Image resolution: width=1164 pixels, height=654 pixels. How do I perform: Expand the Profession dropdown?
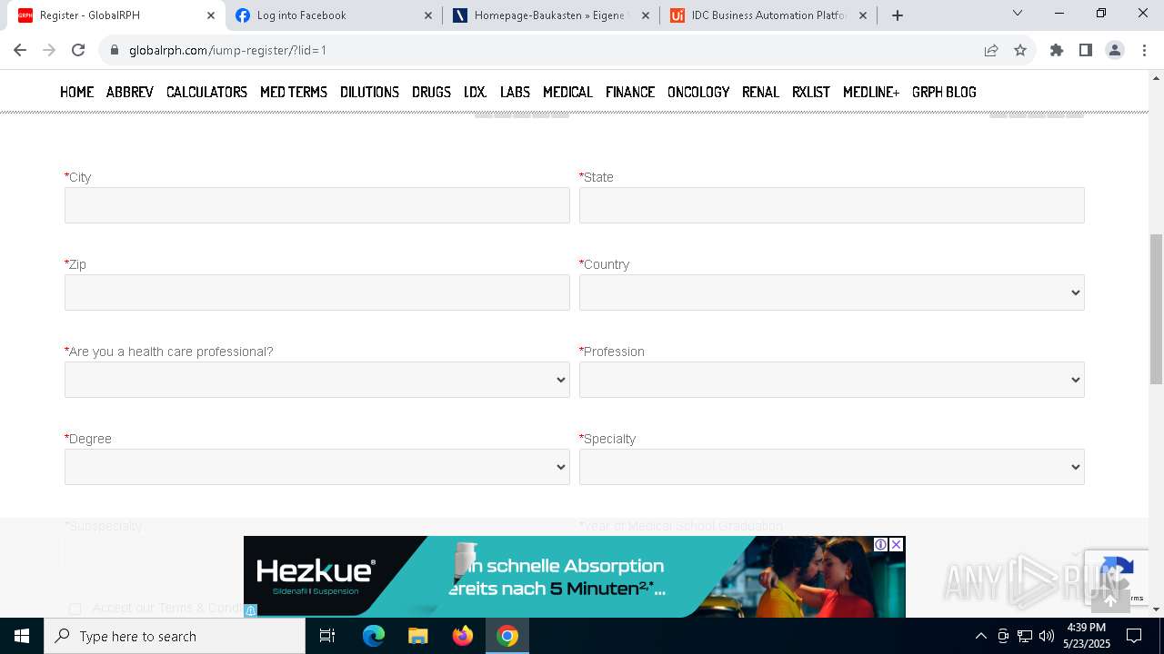[x=831, y=380]
